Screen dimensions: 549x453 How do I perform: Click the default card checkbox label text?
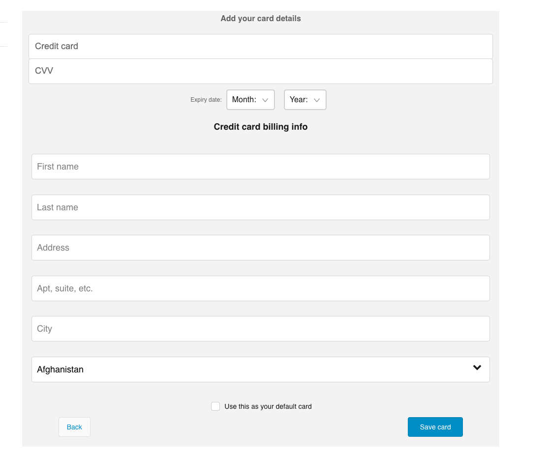pyautogui.click(x=268, y=406)
